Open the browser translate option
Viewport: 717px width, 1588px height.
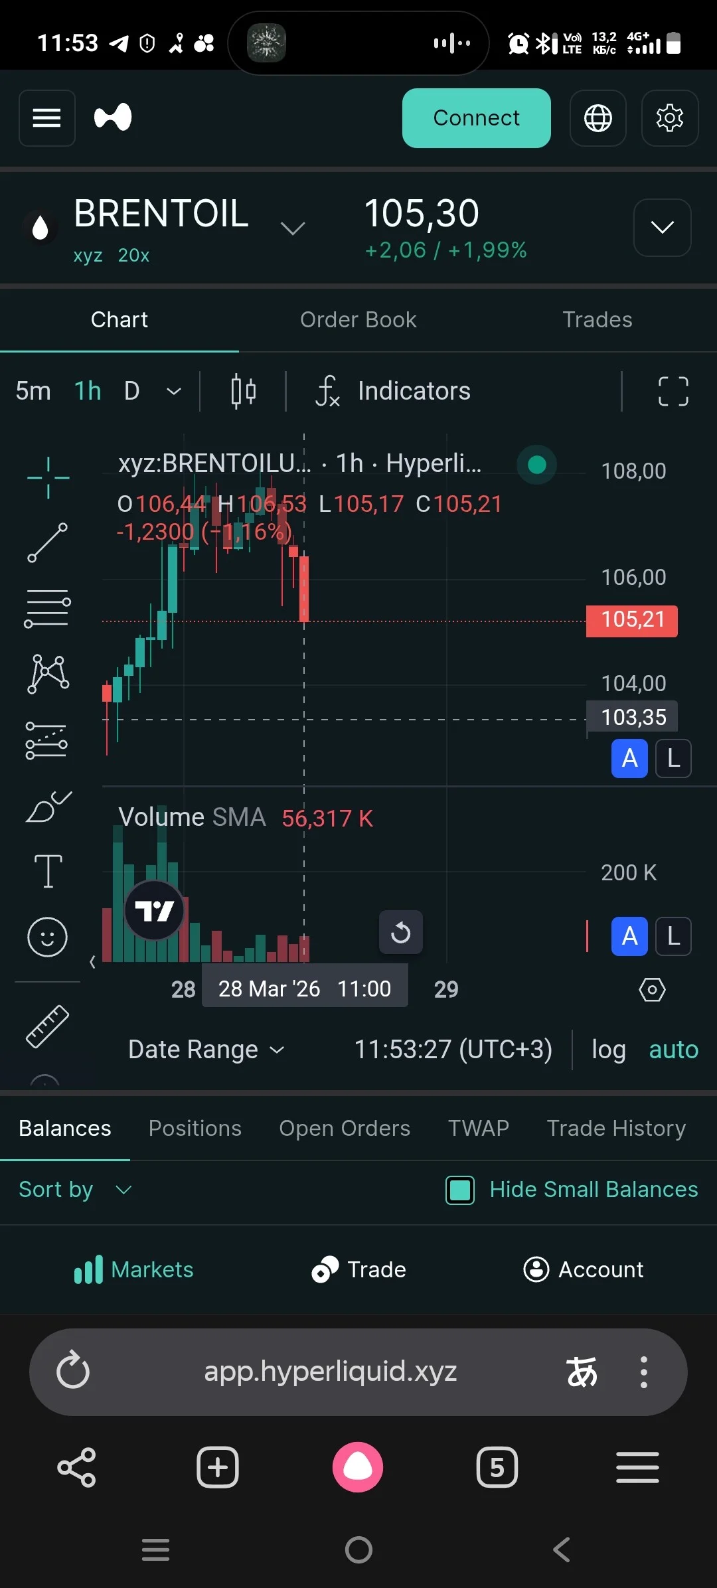[582, 1372]
